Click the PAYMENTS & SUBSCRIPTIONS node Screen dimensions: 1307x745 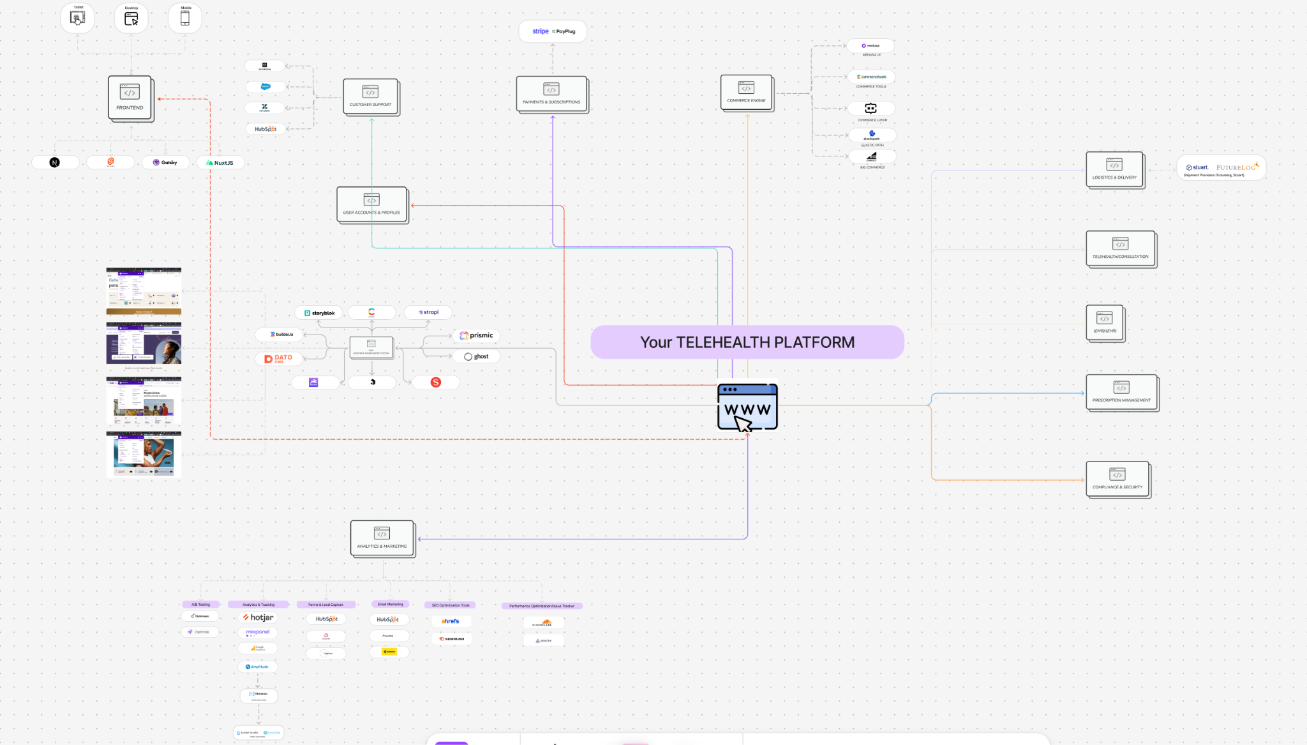tap(551, 94)
